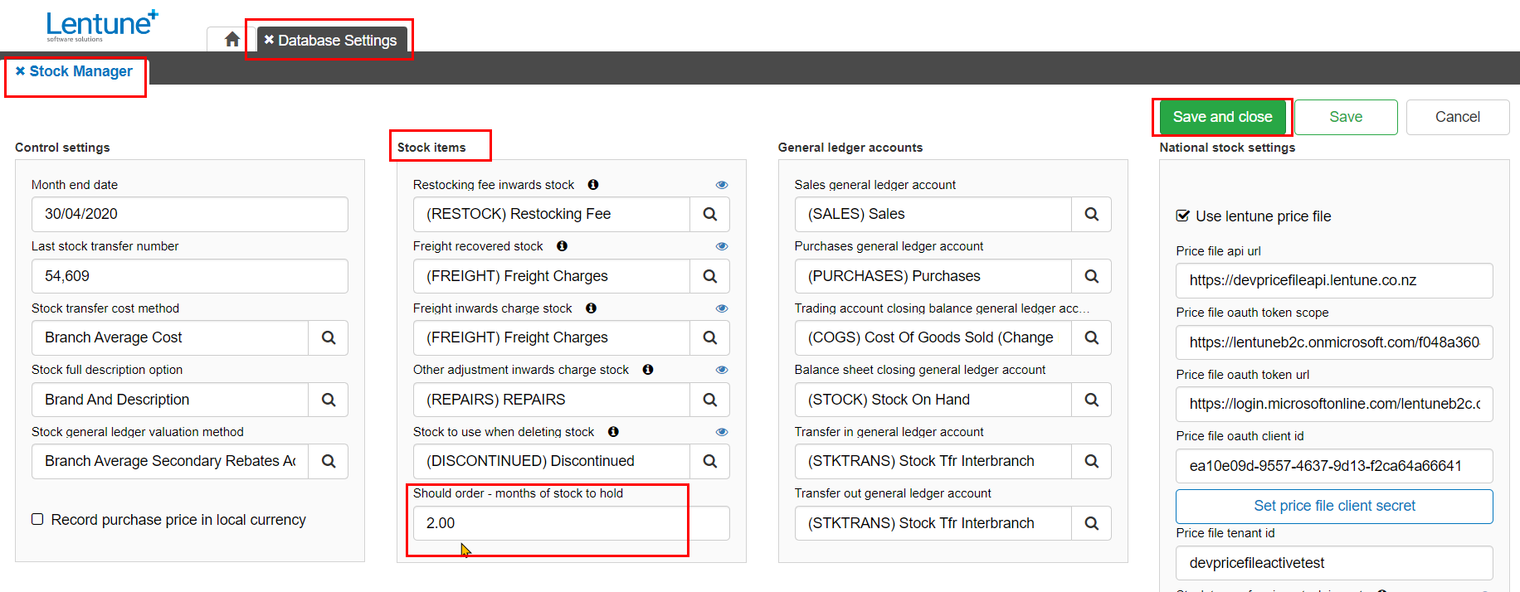This screenshot has width=1520, height=592.
Task: Click the Save and close button
Action: point(1222,117)
